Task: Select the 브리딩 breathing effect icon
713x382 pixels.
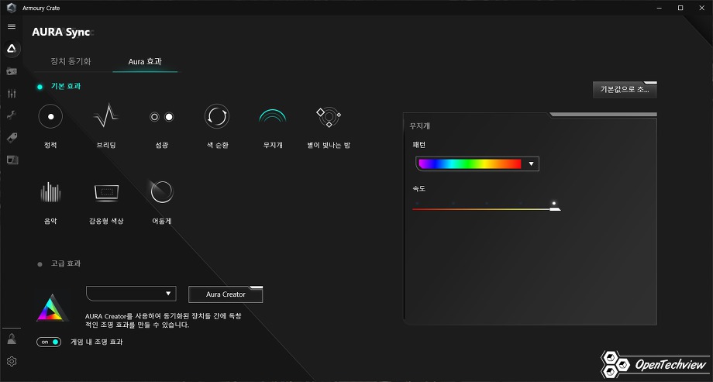Action: (106, 116)
